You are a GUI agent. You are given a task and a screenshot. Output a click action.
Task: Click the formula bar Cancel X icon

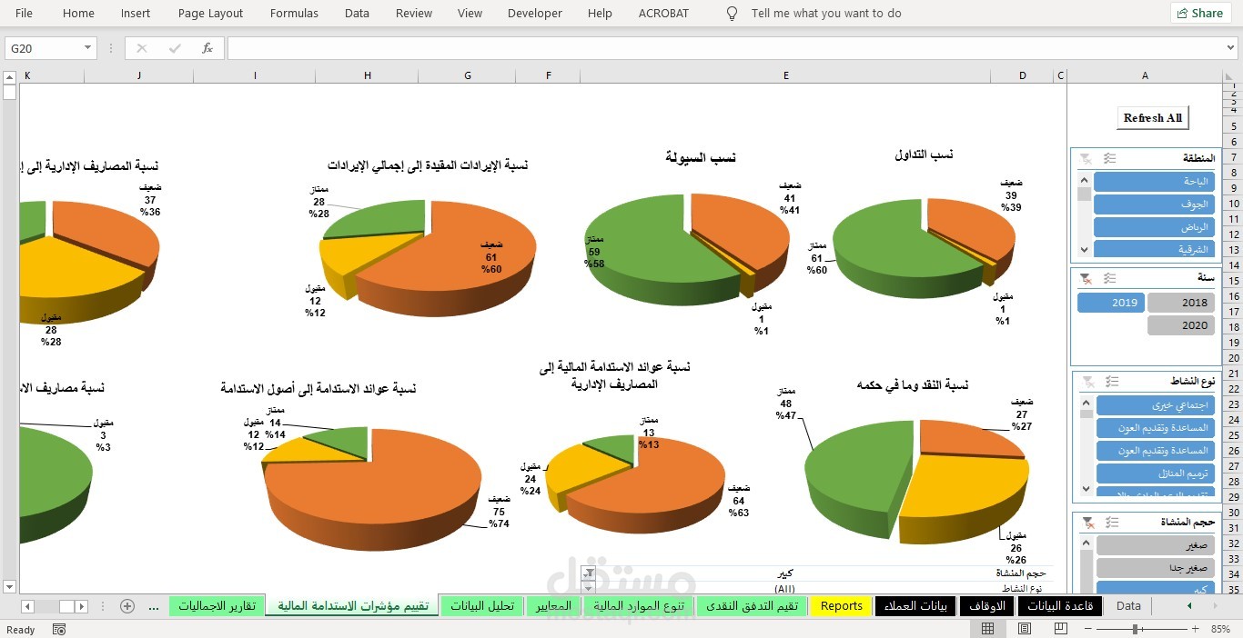[142, 48]
